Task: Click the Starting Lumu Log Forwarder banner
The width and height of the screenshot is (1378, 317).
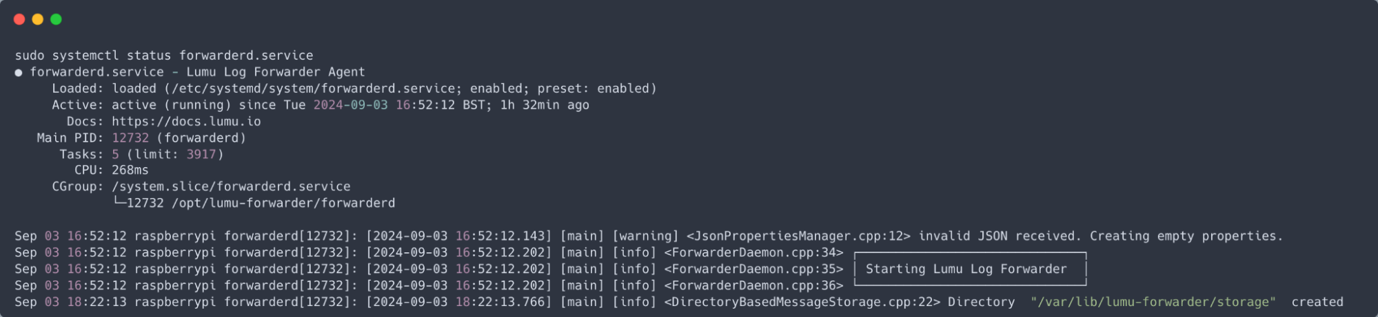Action: (x=966, y=270)
